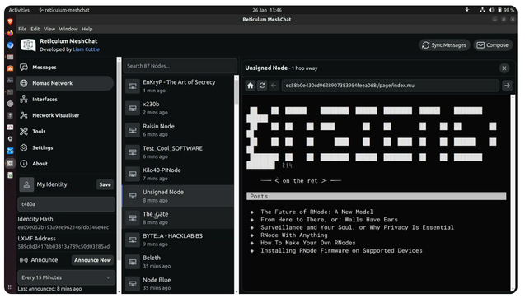Open Network Visualiser
The image size is (525, 298).
(x=65, y=115)
